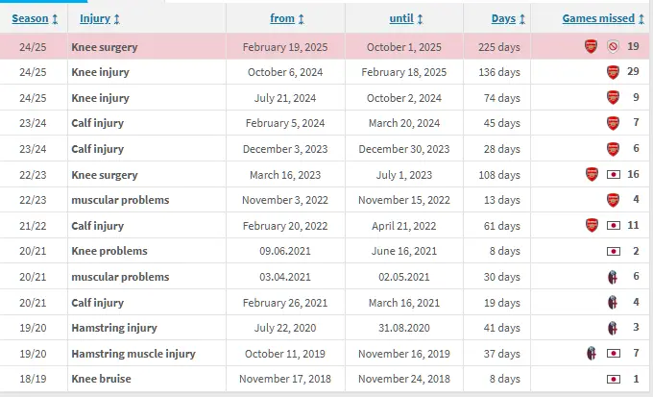Screen dimensions: 653x397
Task: Click the Bologna crest in the 20/21 muscular problems row
Action: point(614,277)
